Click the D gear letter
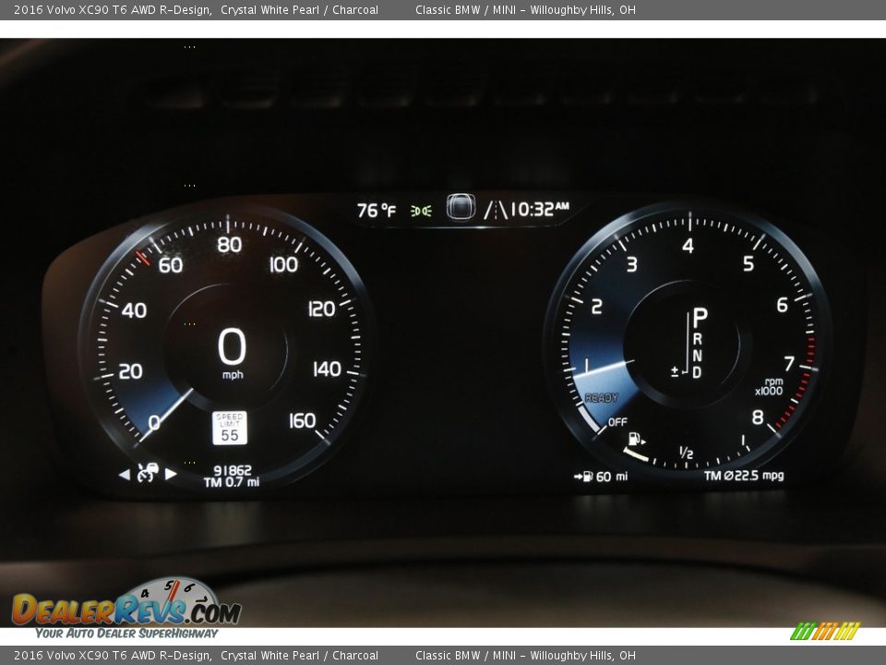This screenshot has height=665, width=886. pos(698,372)
